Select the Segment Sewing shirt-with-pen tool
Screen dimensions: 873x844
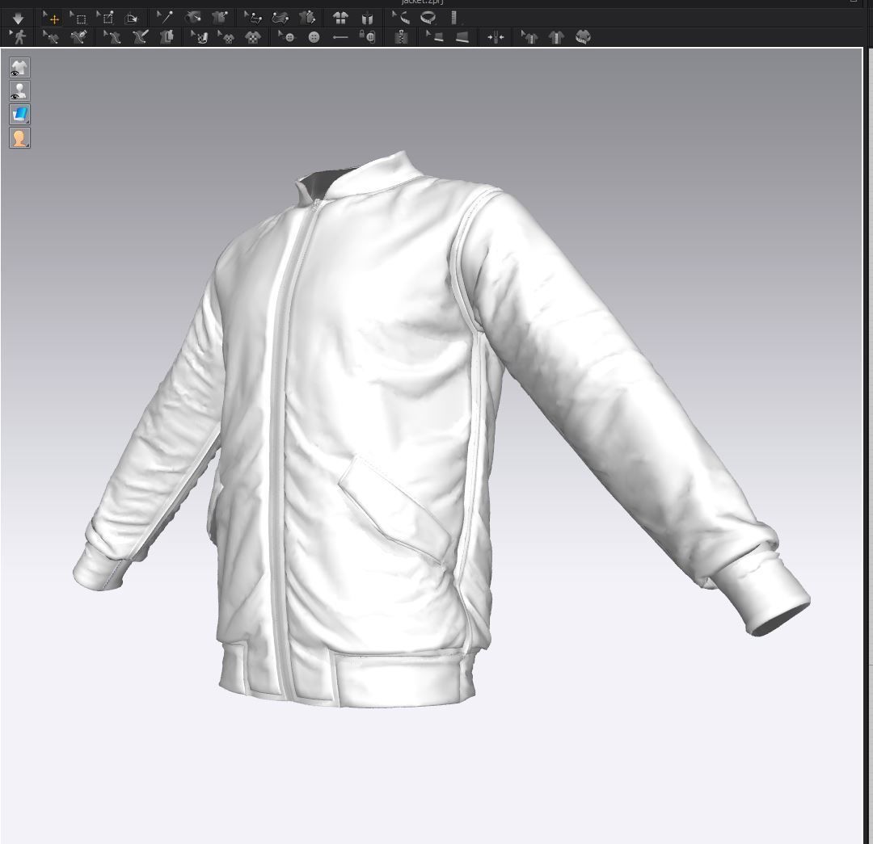pyautogui.click(x=78, y=37)
